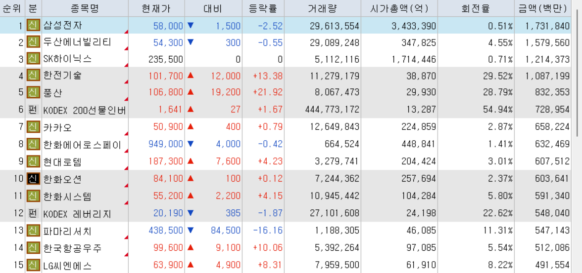
Task: Sort by 회전율 column header
Action: (476, 8)
